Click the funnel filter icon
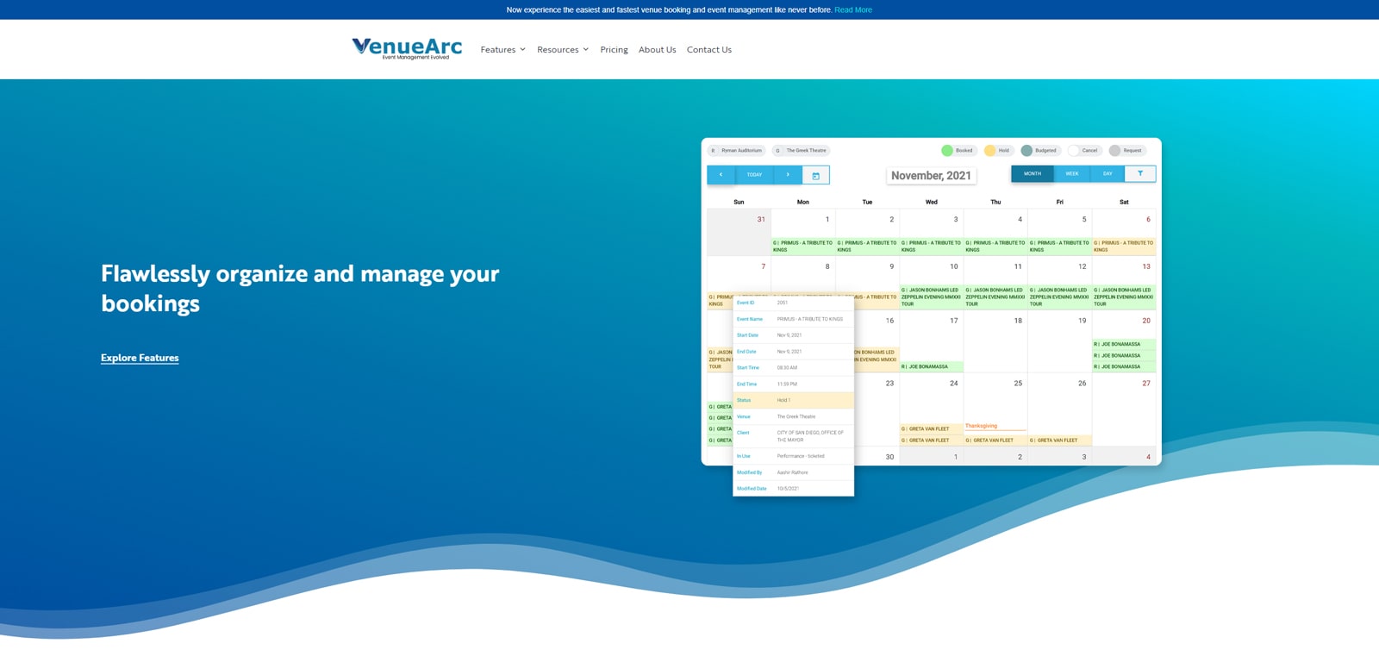This screenshot has height=656, width=1379. (1140, 173)
